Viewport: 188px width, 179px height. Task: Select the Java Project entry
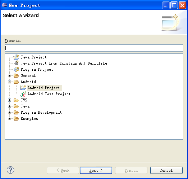point(33,57)
